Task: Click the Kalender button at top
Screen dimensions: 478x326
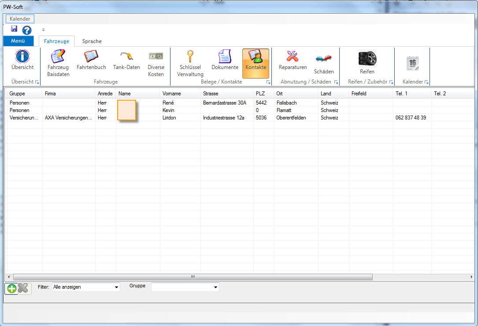Action: (20, 19)
